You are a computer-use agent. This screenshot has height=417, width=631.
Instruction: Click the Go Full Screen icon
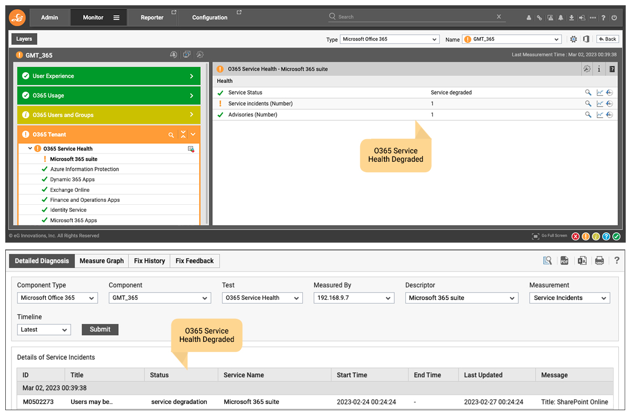click(535, 236)
